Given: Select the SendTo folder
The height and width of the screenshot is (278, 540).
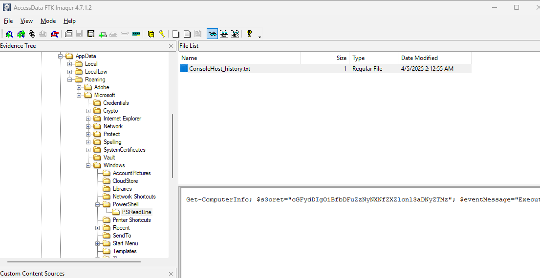Looking at the screenshot, I should point(122,236).
